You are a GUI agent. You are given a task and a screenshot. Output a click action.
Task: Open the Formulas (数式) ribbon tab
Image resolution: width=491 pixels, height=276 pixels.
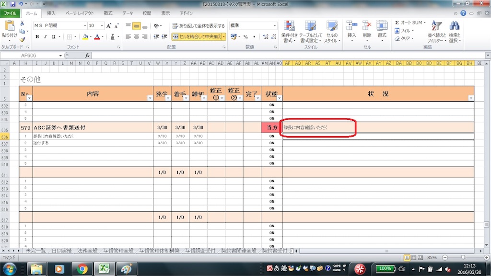point(108,13)
